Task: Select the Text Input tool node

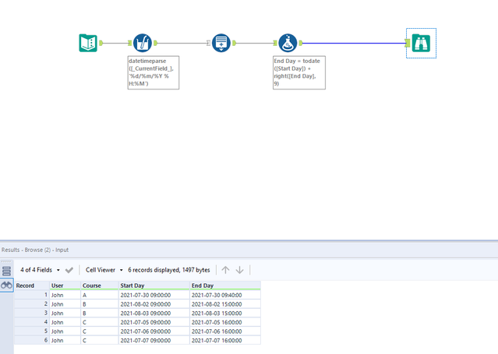Action: tap(88, 43)
